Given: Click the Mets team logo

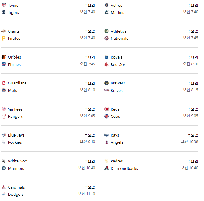Looking at the screenshot, I should 4,90.
